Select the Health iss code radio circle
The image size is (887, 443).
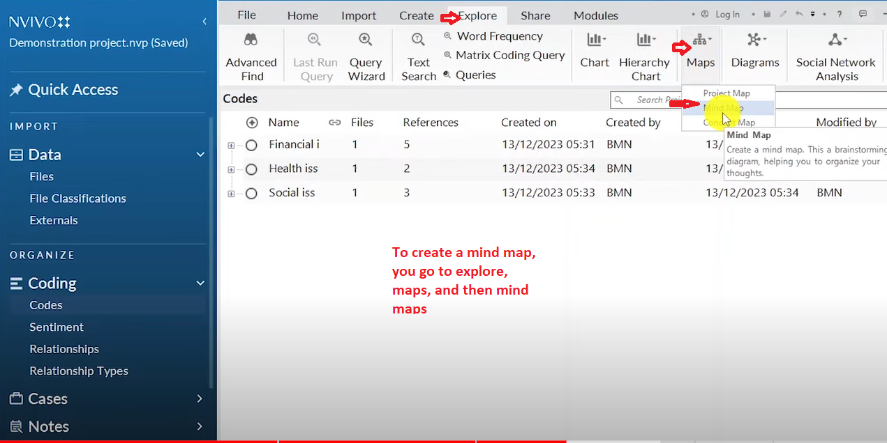click(x=252, y=169)
